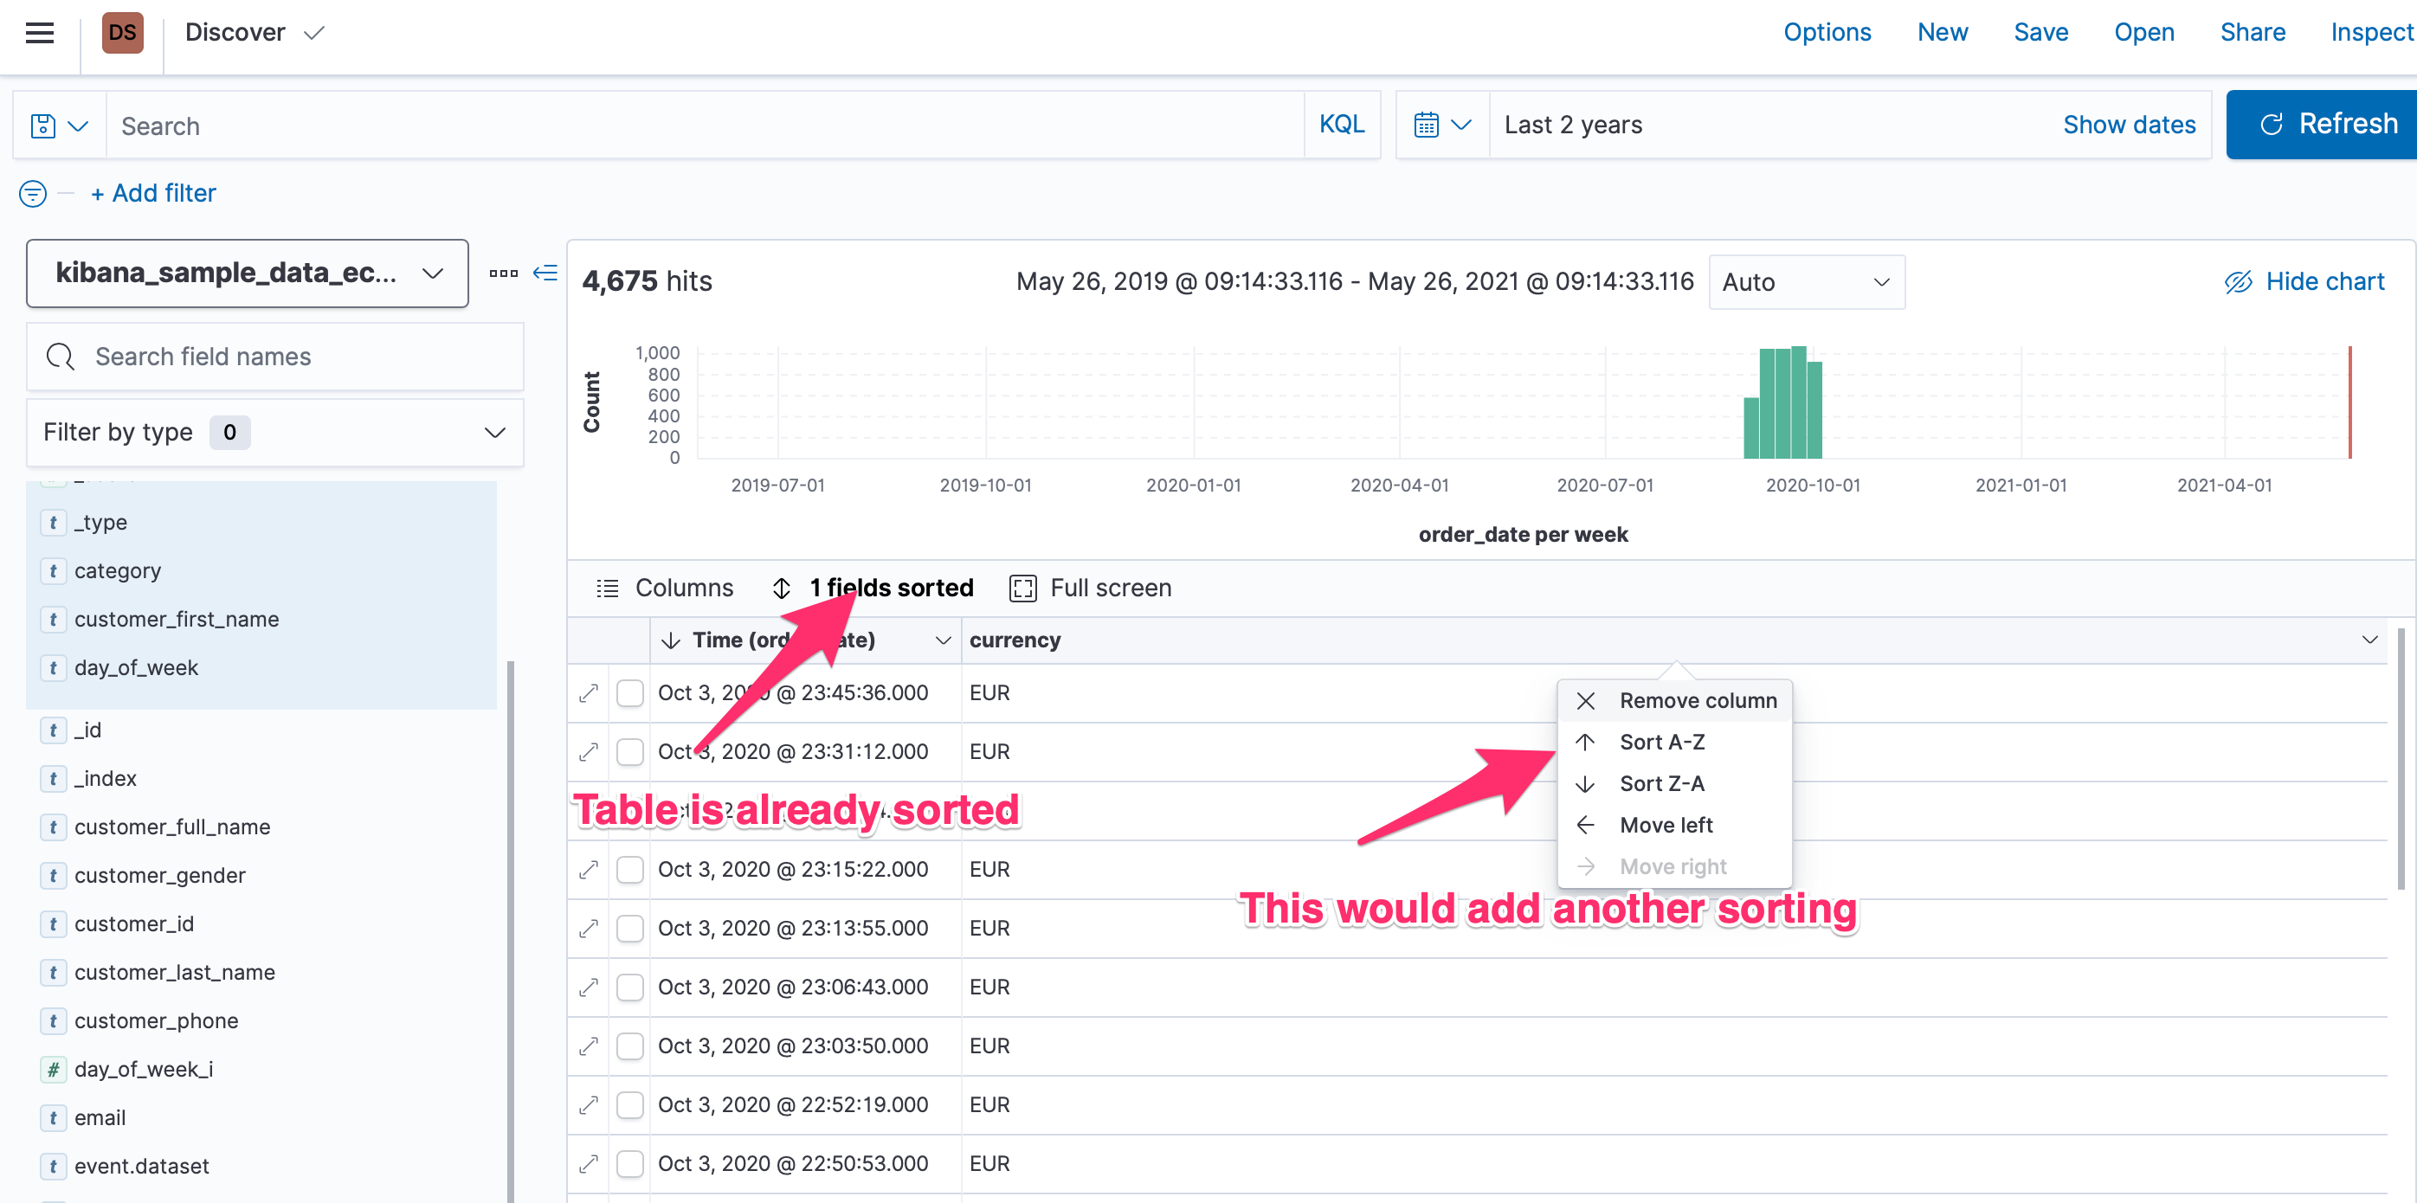Toggle the KQL query language option

1341,124
